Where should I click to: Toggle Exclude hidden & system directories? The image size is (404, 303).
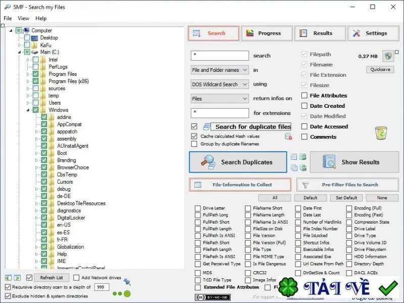(8, 296)
